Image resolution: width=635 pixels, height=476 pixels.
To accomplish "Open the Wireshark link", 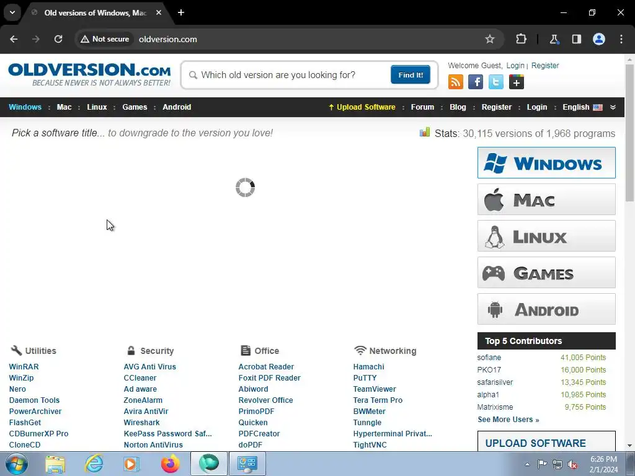I will click(141, 423).
